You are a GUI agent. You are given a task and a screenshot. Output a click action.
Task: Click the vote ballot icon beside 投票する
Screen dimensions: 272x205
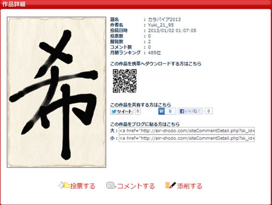click(x=64, y=186)
